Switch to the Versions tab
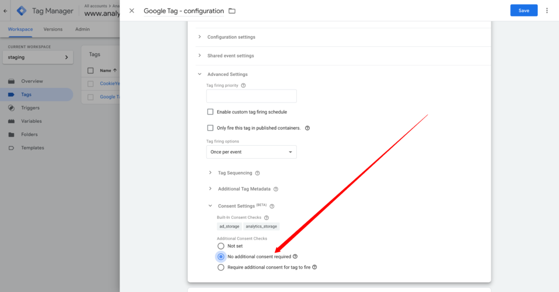This screenshot has height=292, width=559. tap(53, 29)
